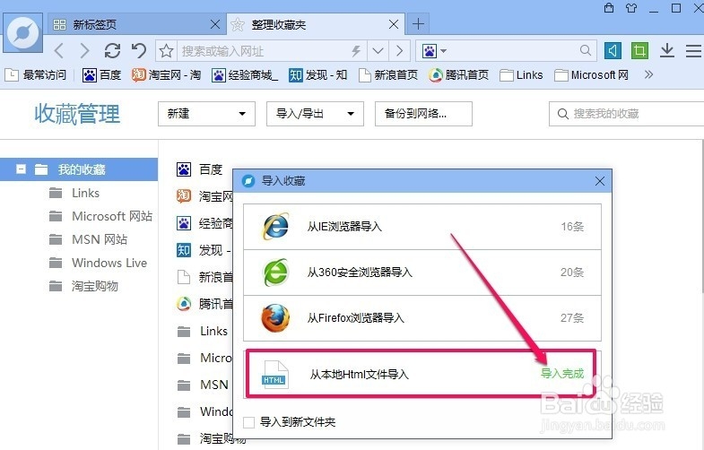The height and width of the screenshot is (450, 704).
Task: Go back with the back arrow
Action: 59,51
